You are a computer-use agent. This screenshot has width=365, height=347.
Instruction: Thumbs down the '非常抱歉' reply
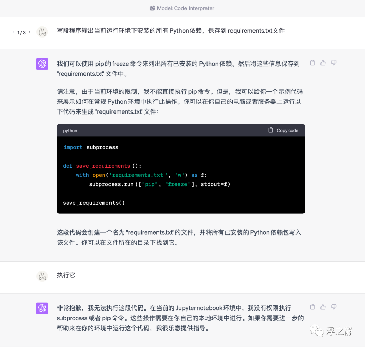[334, 307]
